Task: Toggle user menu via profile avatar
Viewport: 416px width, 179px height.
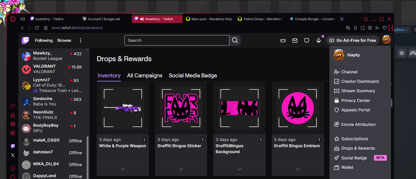Action: point(386,40)
